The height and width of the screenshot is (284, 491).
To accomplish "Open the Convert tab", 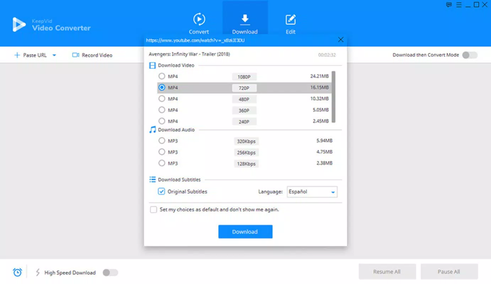I will (x=199, y=23).
